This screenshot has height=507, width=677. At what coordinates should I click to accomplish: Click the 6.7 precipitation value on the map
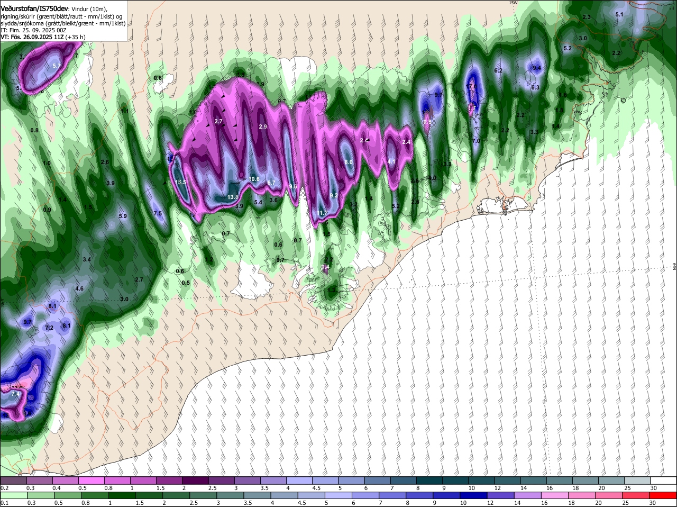pyautogui.click(x=271, y=183)
